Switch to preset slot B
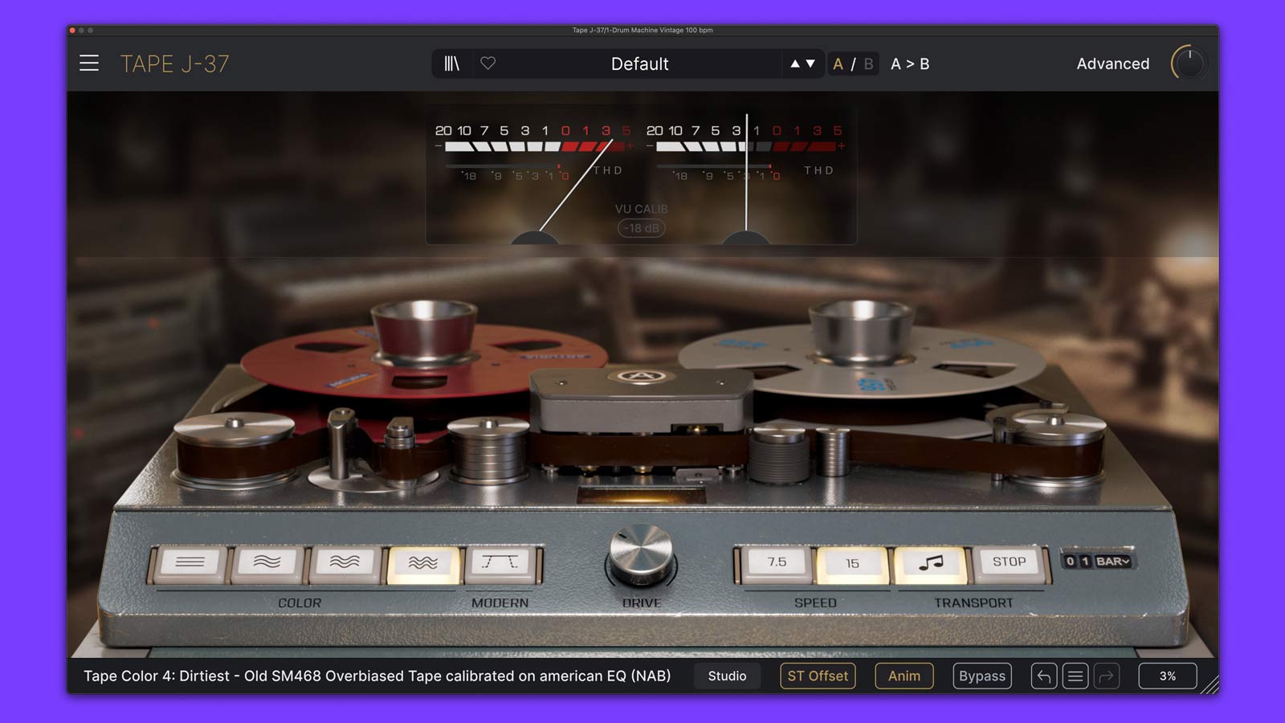 pos(868,63)
